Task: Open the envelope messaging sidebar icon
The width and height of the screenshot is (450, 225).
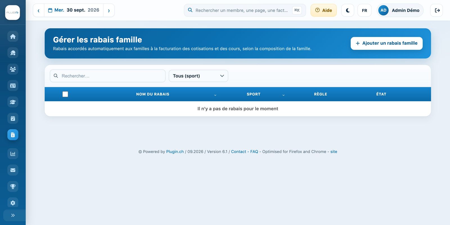Action: [13, 170]
